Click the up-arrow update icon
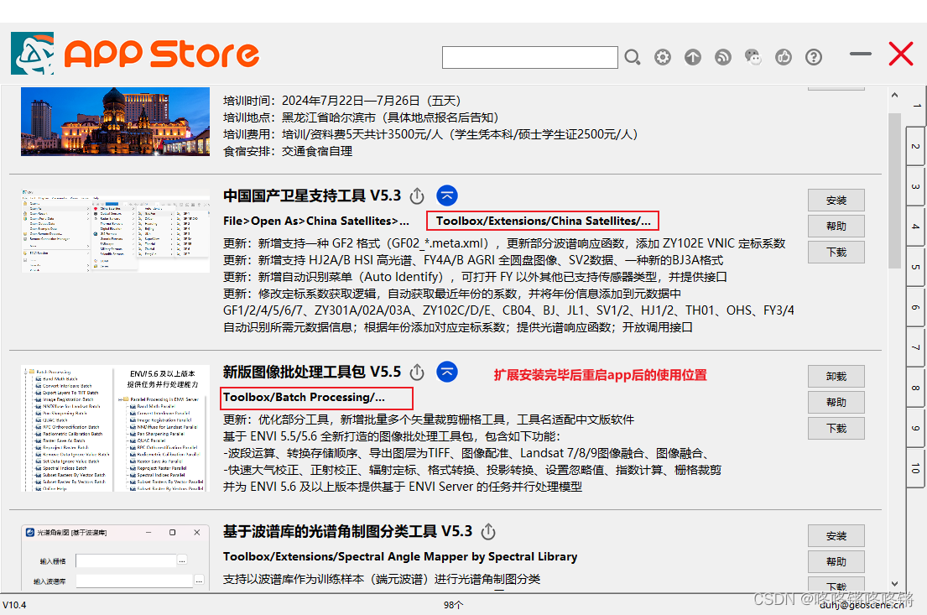The width and height of the screenshot is (927, 615). pos(693,57)
